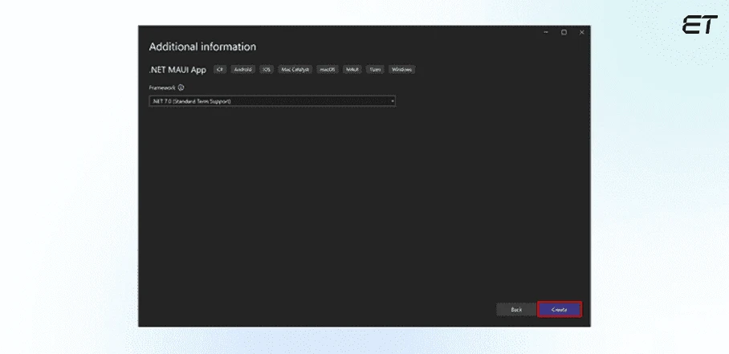Screen dimensions: 729x354
Task: Select the Tizen tag
Action: pos(375,69)
